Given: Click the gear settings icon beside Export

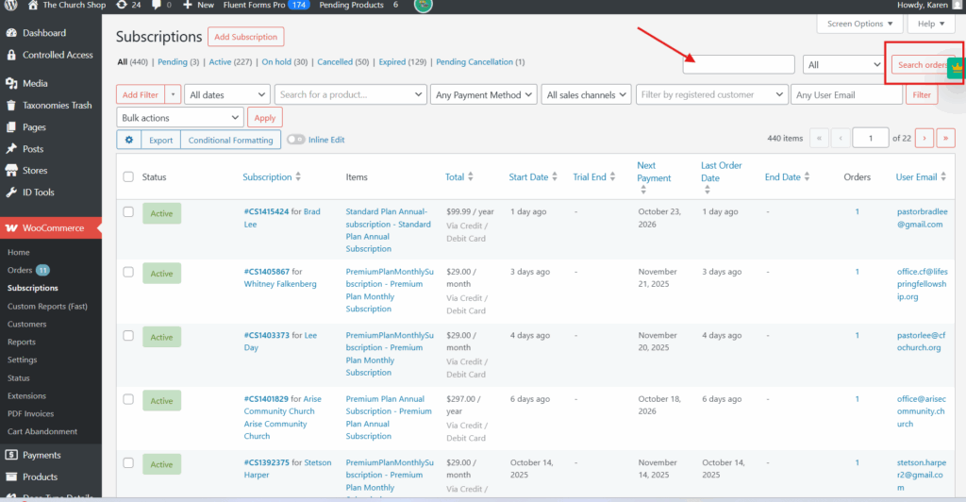Looking at the screenshot, I should (129, 140).
